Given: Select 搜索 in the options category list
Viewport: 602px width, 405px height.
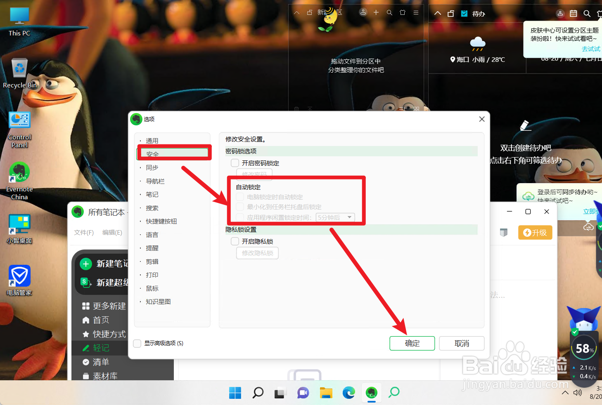Looking at the screenshot, I should [x=152, y=208].
